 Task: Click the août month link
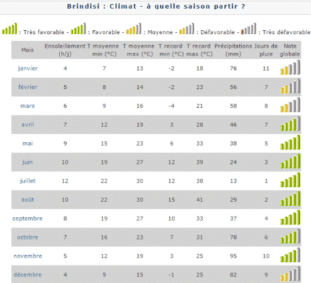pos(28,200)
